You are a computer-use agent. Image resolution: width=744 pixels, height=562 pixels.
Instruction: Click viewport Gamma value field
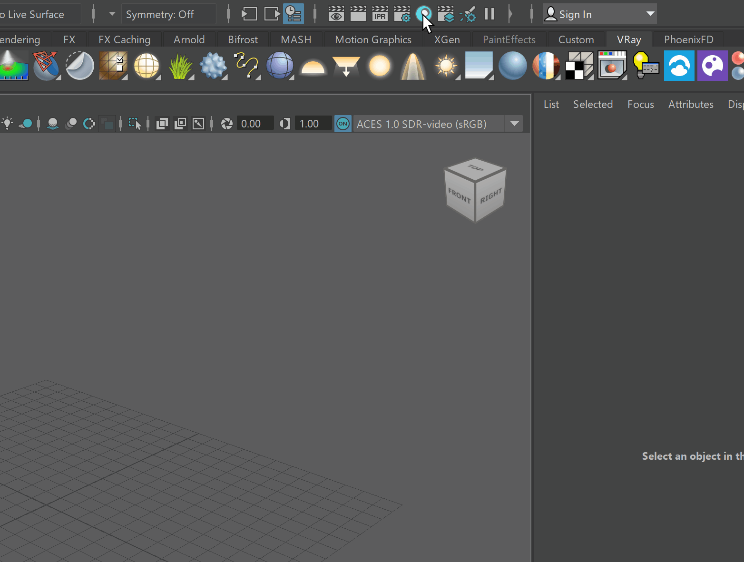coord(313,124)
